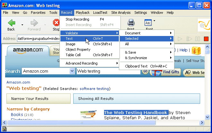Click the Record menu
The width and height of the screenshot is (212, 133).
point(66,13)
